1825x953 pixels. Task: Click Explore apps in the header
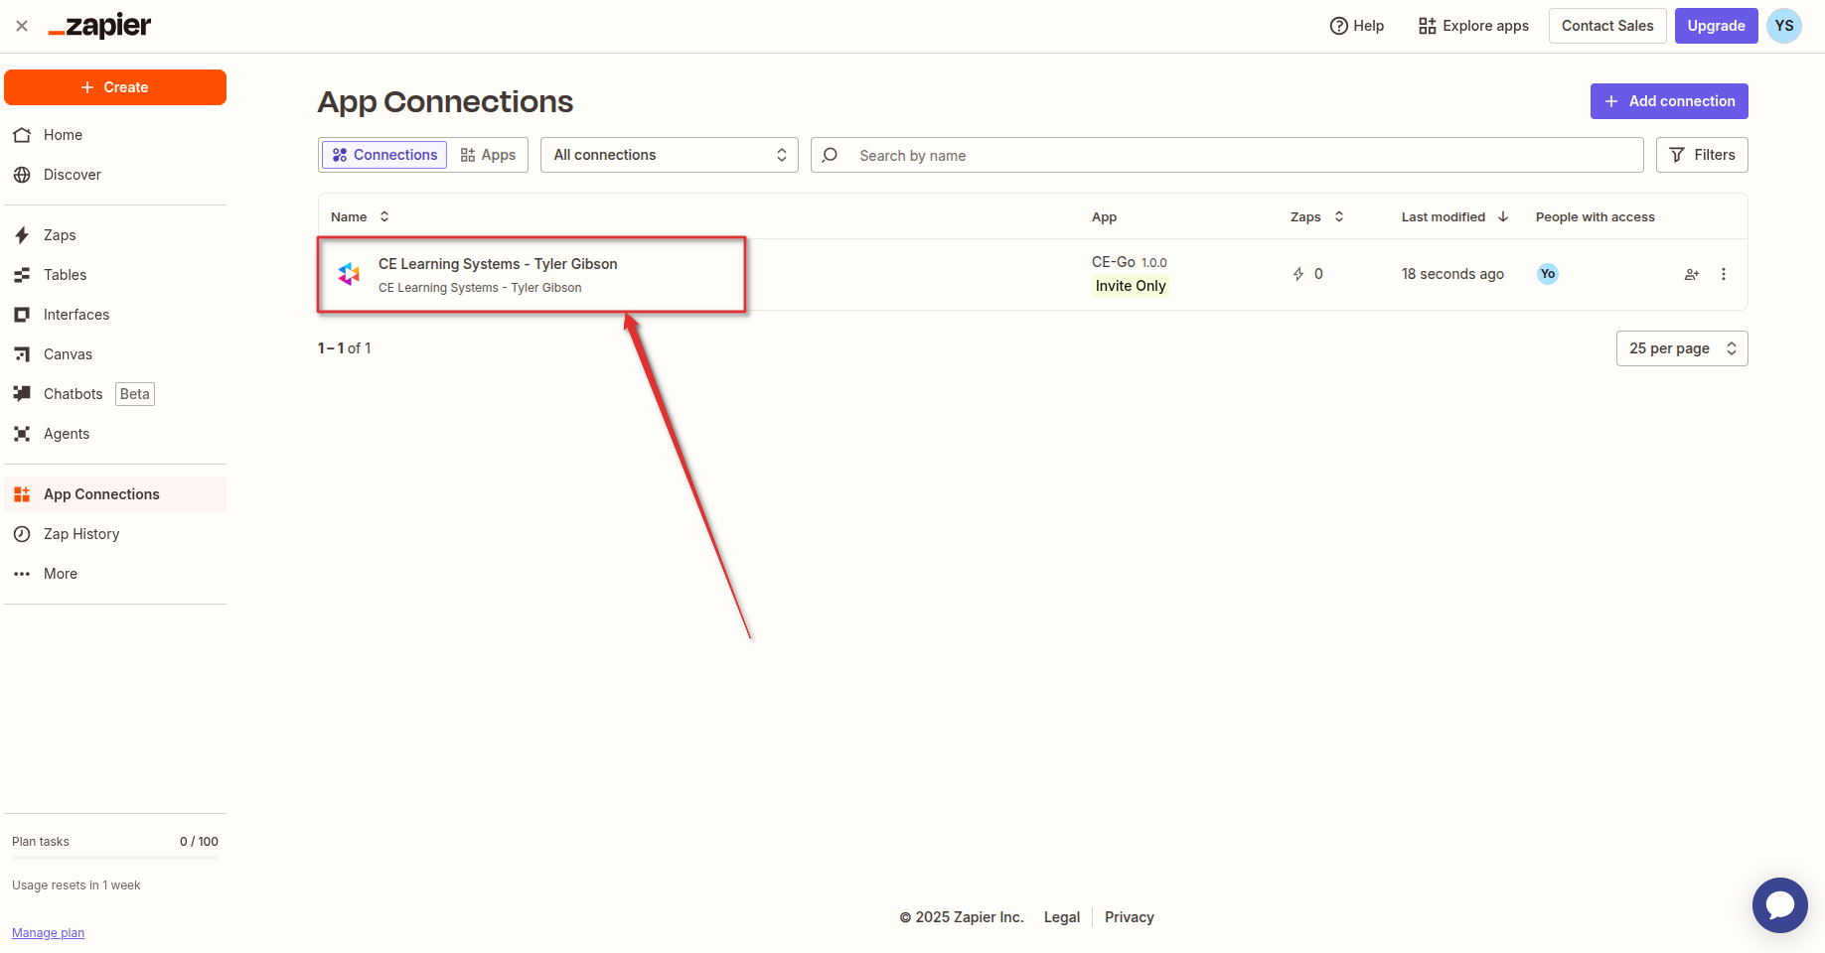1473,26
